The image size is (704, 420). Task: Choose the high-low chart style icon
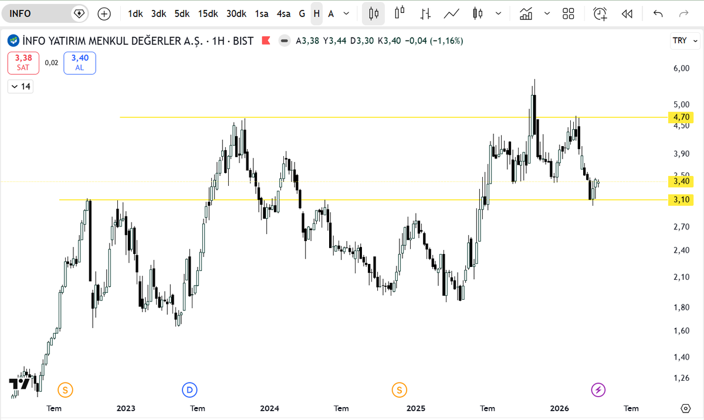click(x=426, y=13)
